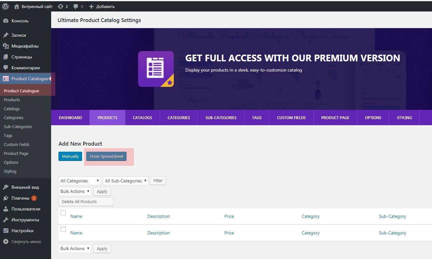Viewport: 432px width, 259px height.
Task: Switch to the CATALOGS tab
Action: click(143, 118)
